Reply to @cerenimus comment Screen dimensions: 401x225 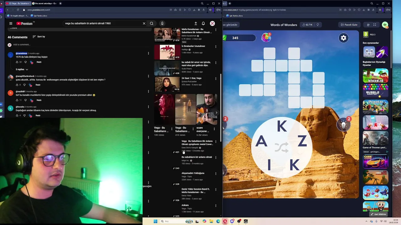[39, 62]
